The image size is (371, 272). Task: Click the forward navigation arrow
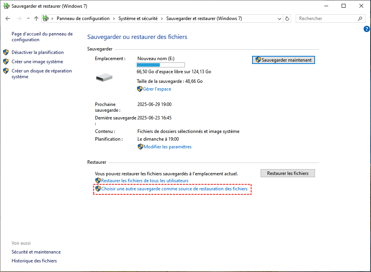pyautogui.click(x=19, y=18)
